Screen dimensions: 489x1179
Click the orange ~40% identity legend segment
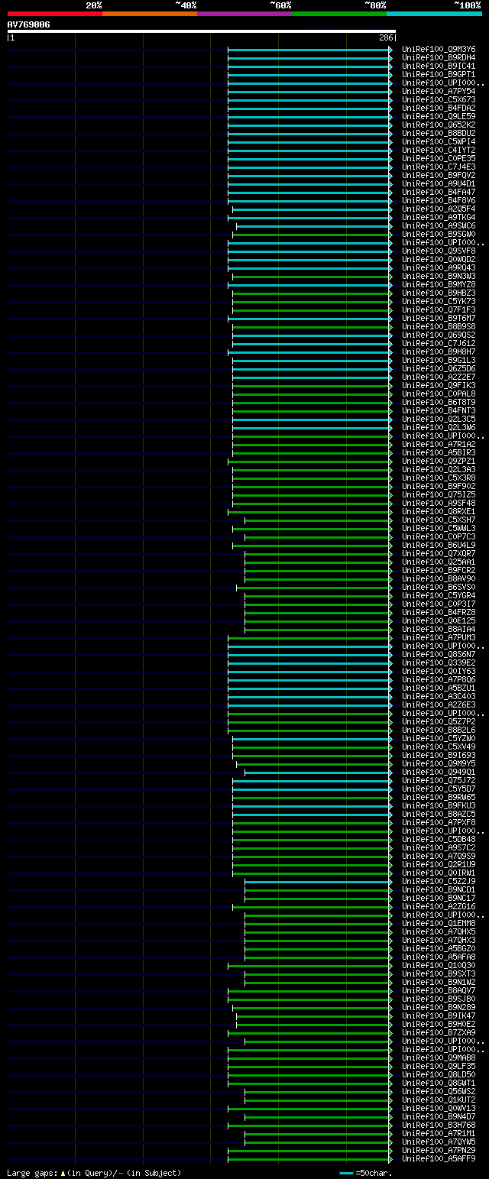click(x=150, y=14)
